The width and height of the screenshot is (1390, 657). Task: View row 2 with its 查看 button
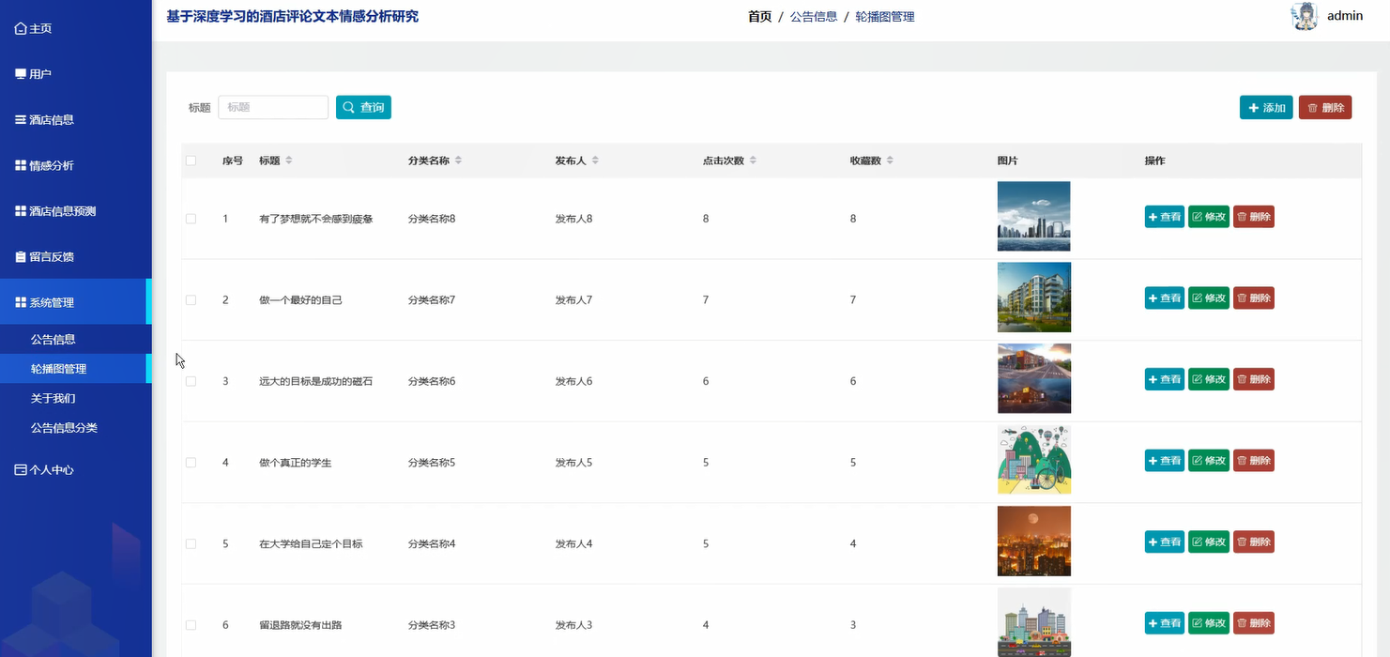click(x=1165, y=298)
